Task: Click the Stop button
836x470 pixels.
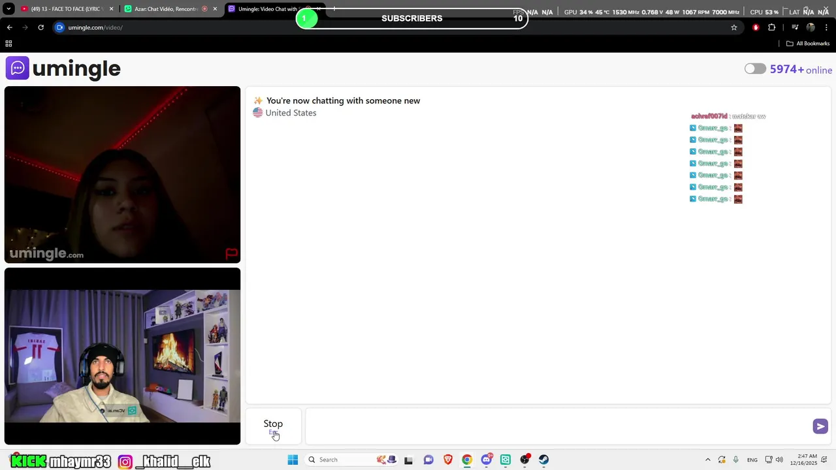Action: coord(273,426)
